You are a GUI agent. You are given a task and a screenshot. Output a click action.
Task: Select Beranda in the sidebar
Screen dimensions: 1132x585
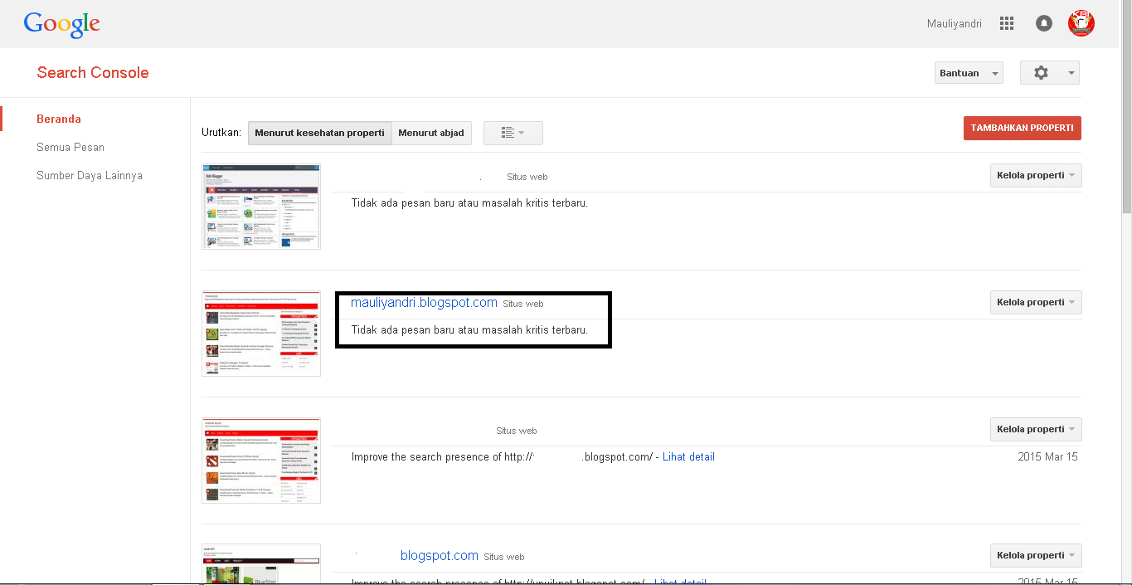(x=59, y=119)
